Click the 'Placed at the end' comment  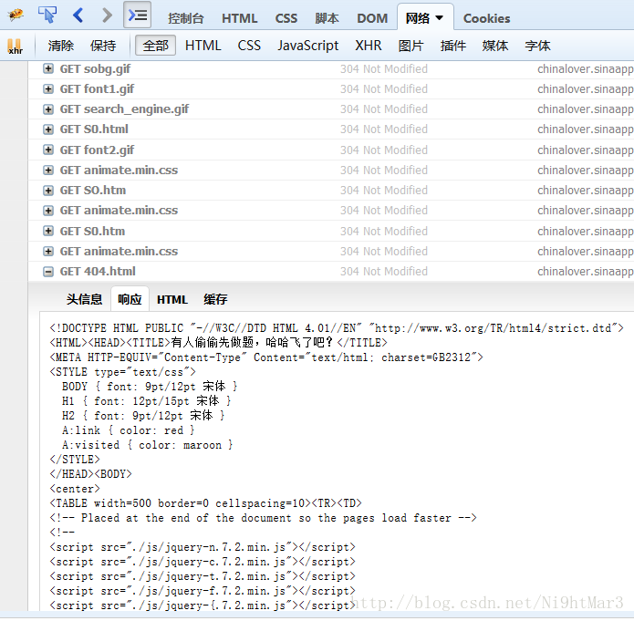tap(263, 518)
